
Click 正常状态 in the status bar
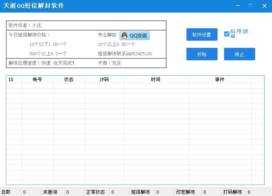[95, 192]
